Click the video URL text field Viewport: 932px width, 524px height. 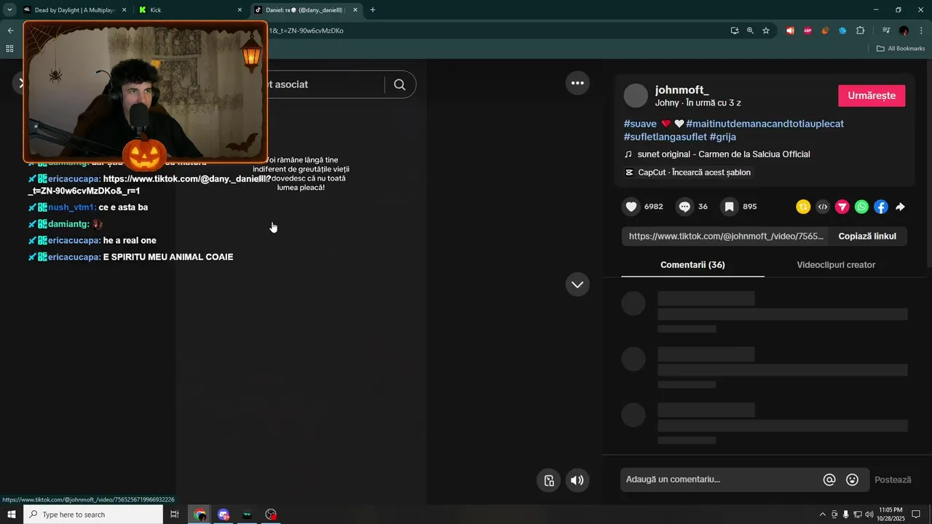pyautogui.click(x=724, y=236)
